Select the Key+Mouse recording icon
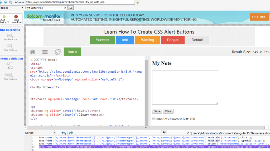The height and width of the screenshot is (151, 270). [10, 36]
